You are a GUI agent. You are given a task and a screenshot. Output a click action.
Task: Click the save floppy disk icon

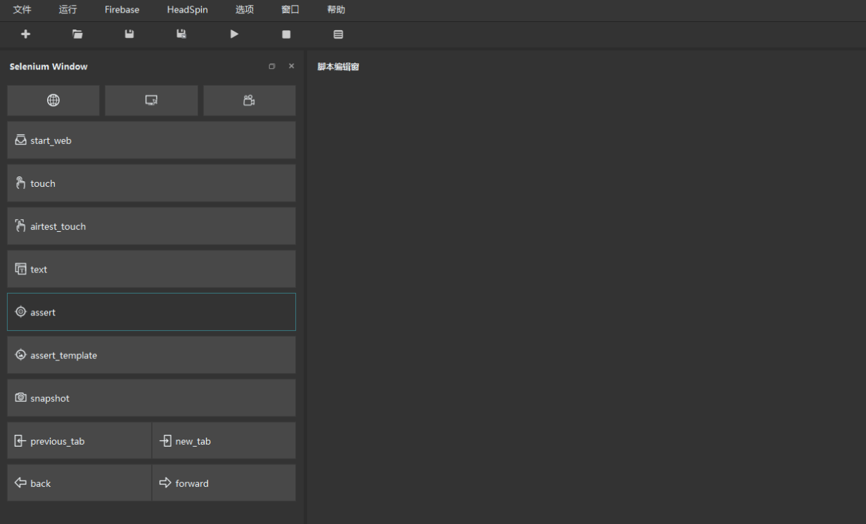click(x=129, y=34)
